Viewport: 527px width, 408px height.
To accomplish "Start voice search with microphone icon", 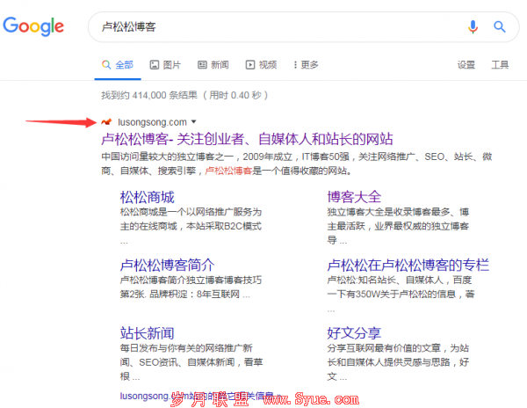I will tap(473, 26).
